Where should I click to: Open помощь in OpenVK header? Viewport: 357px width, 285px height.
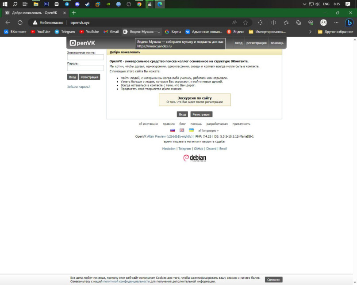[277, 43]
